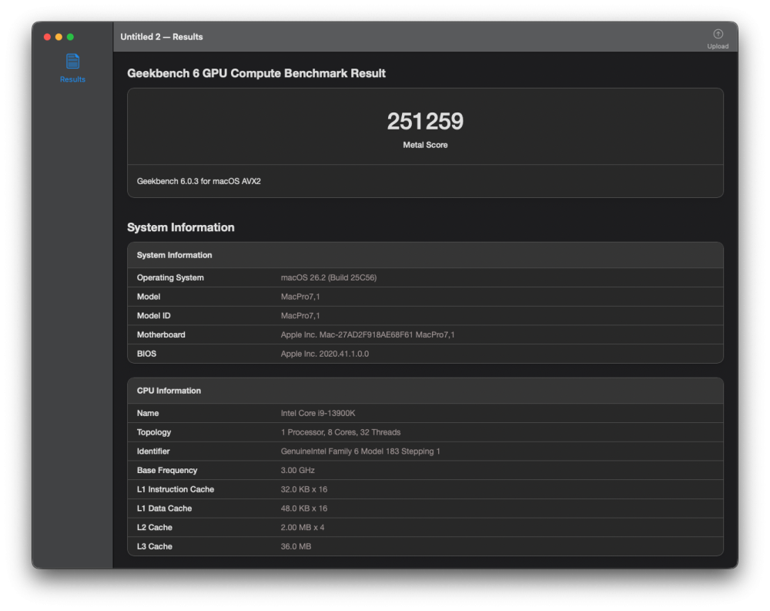Click the Topology row label
770x611 pixels.
(154, 432)
